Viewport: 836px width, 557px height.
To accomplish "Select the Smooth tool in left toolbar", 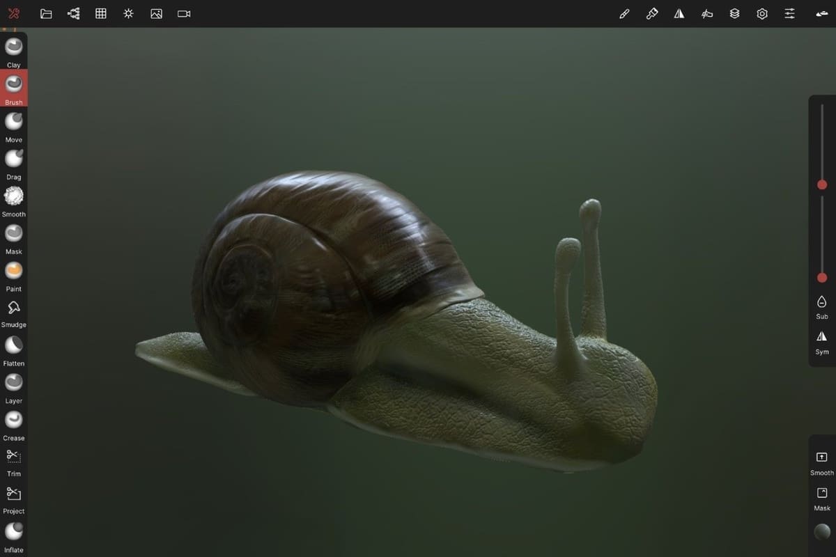I will click(14, 201).
